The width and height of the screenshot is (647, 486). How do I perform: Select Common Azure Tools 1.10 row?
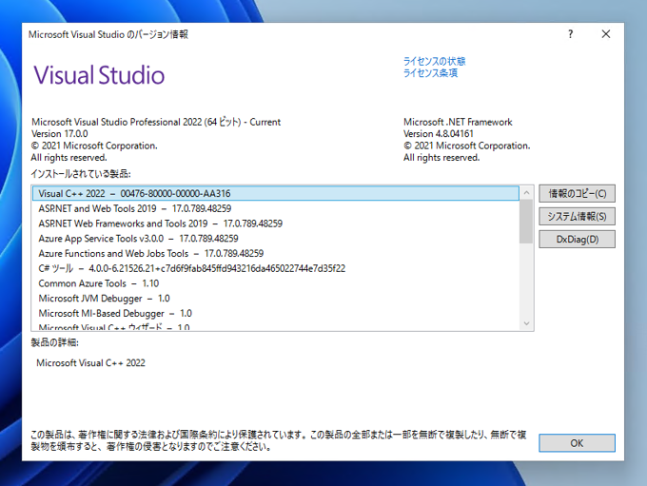pyautogui.click(x=276, y=283)
